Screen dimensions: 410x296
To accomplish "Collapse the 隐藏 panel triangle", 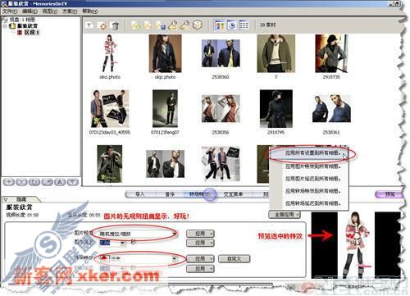I will coord(6,199).
